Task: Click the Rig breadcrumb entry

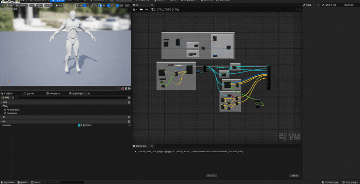Action: 177,10
